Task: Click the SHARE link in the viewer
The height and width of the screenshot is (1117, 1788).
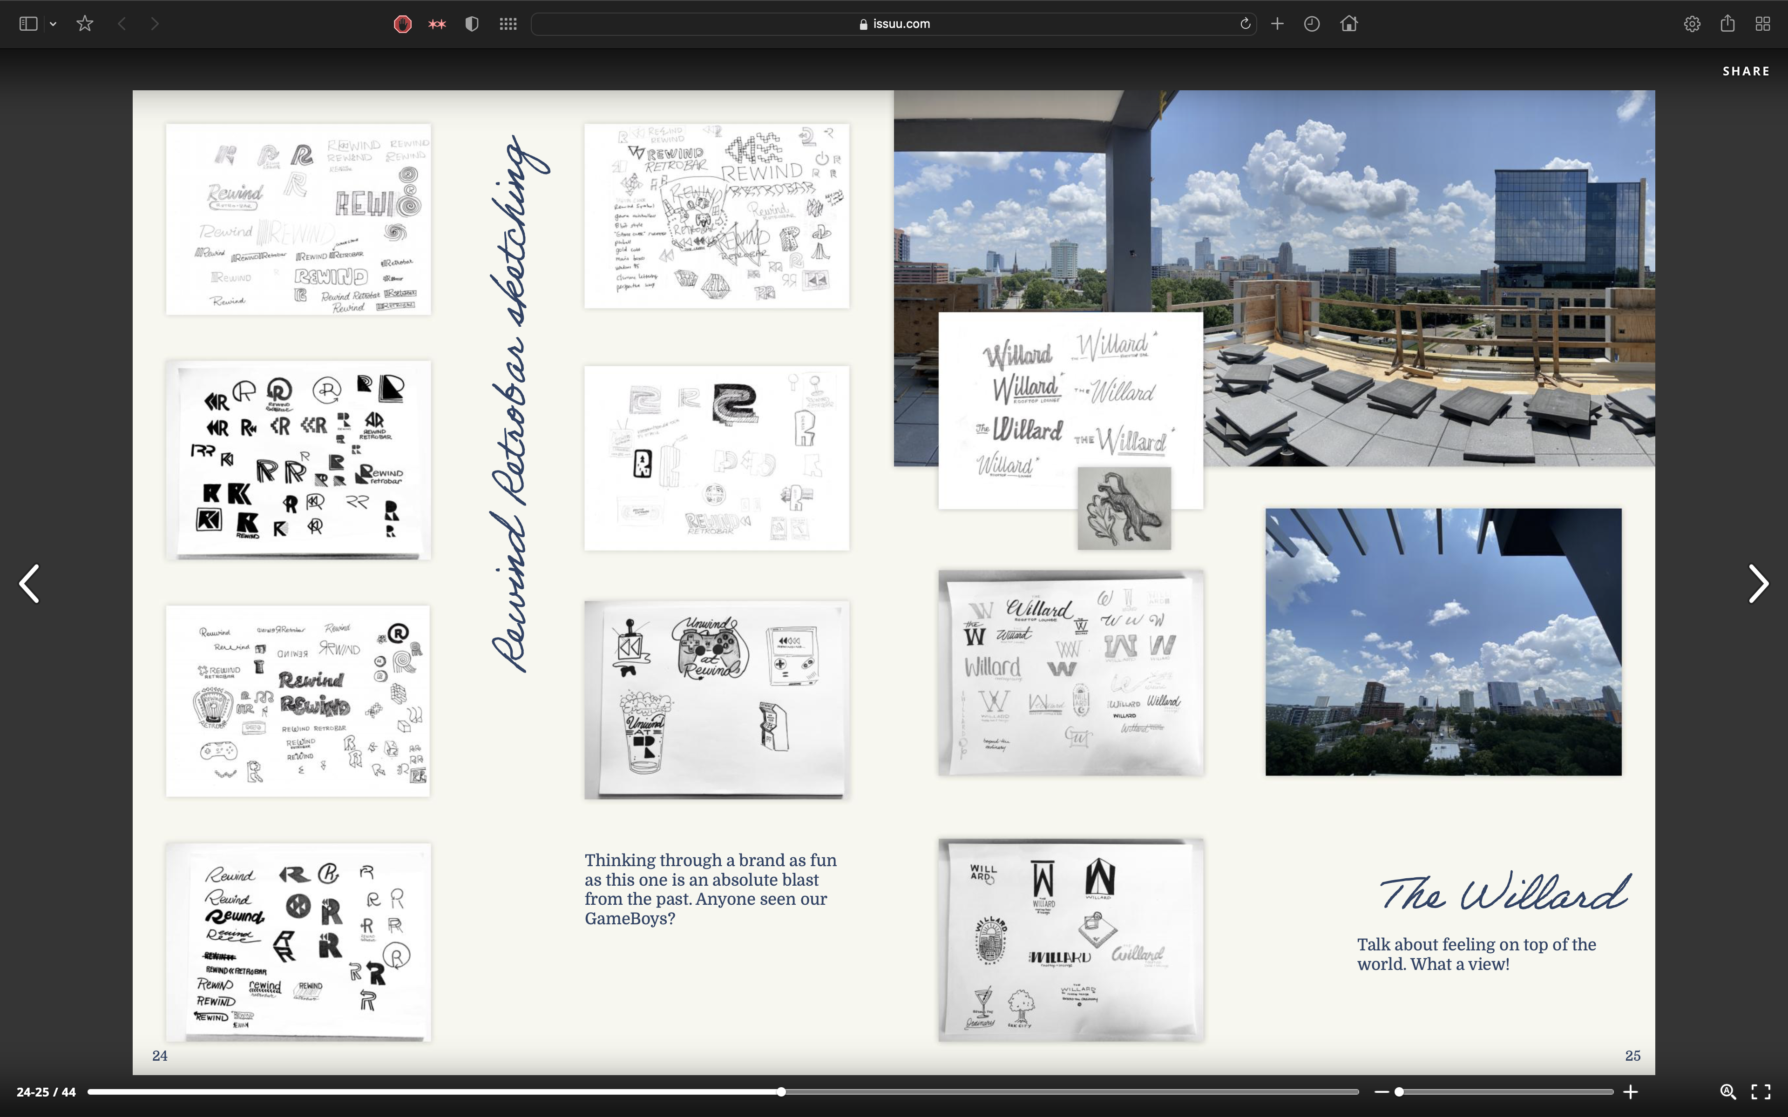Action: tap(1746, 71)
